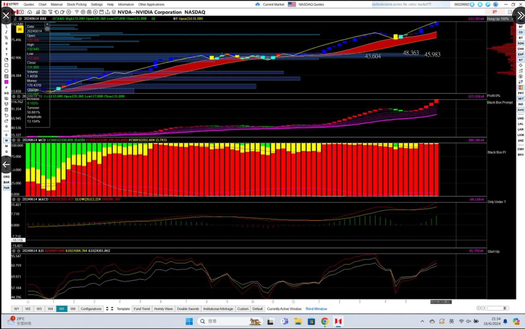Screen dimensions: 525x329
Task: Choose the Homily Wave template
Action: pos(163,309)
